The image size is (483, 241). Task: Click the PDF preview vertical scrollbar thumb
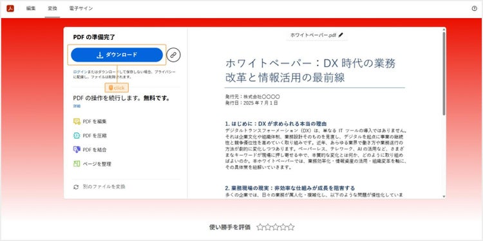(x=444, y=74)
